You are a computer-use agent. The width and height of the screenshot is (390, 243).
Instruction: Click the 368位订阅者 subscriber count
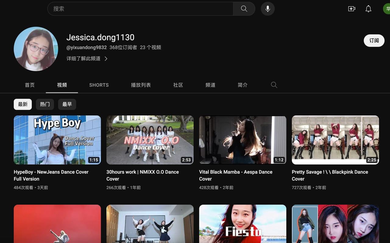coord(123,48)
